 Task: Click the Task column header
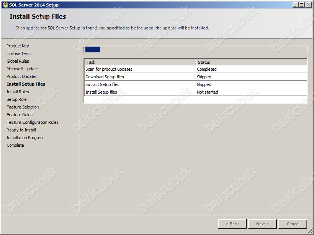coord(140,62)
